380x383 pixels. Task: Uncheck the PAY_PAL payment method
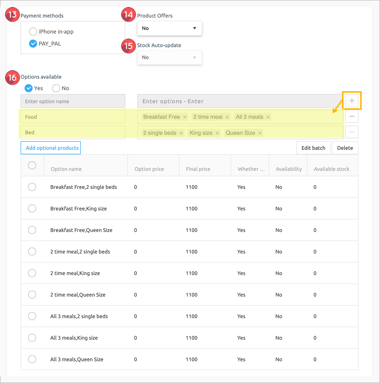(x=33, y=44)
